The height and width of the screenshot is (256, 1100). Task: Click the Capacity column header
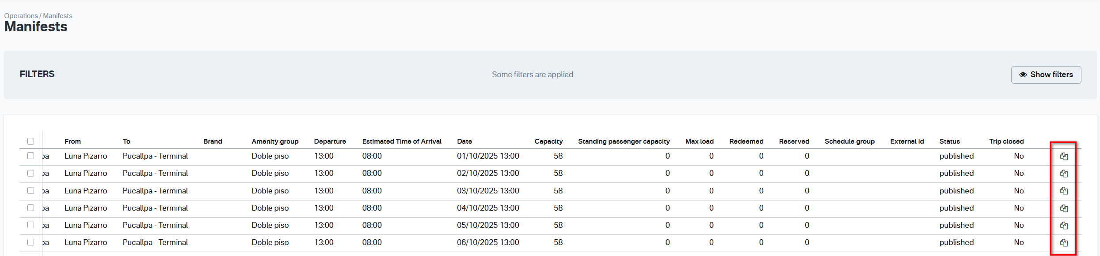coord(548,141)
